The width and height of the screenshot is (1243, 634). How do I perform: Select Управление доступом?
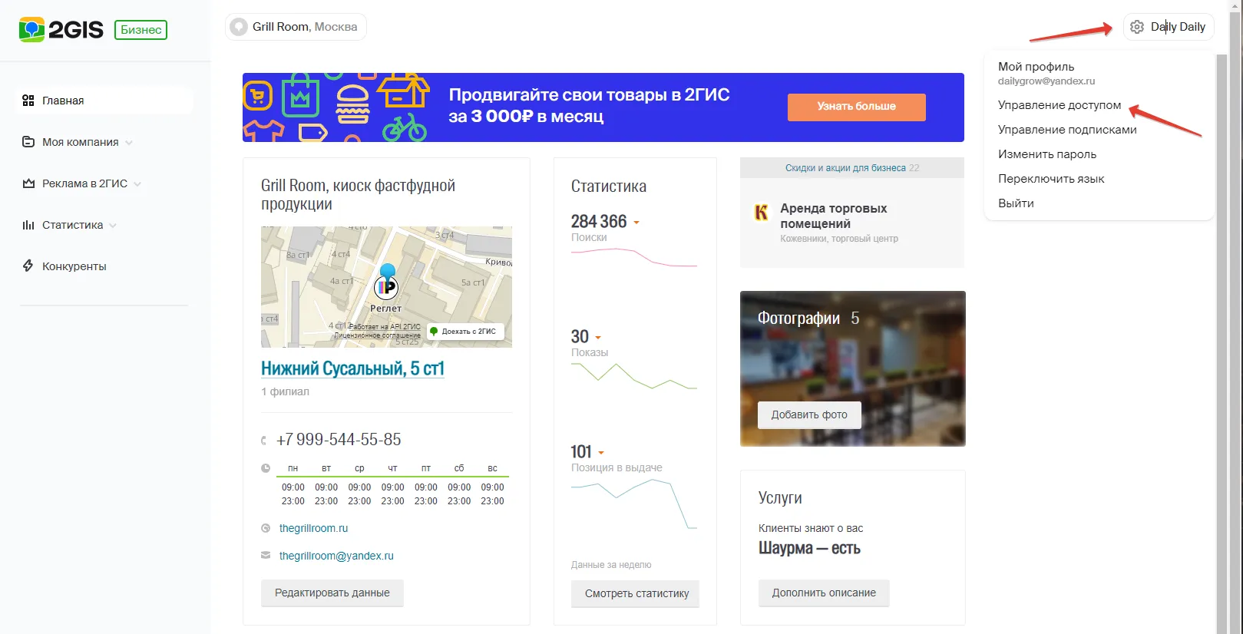pos(1060,105)
